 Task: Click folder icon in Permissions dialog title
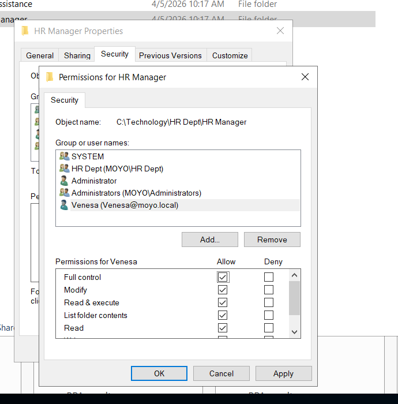(50, 77)
